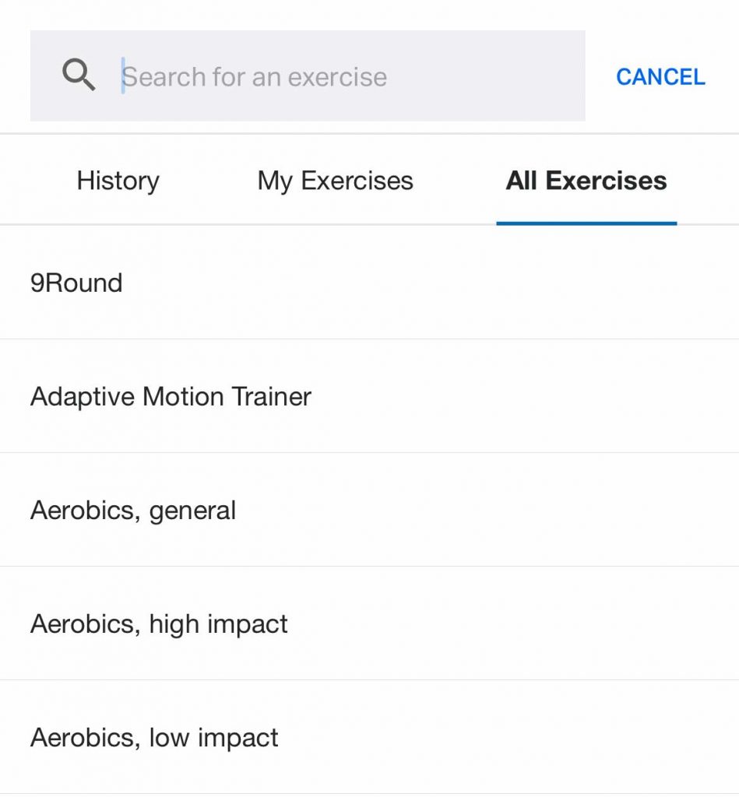Pick the 'Aerobics, general' exercise

point(133,511)
